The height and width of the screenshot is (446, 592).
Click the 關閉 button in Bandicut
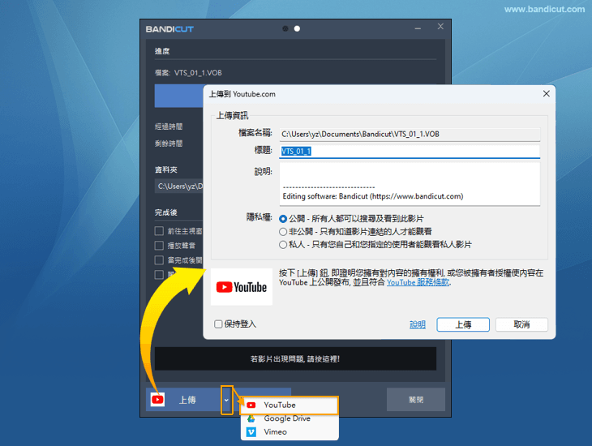point(416,400)
